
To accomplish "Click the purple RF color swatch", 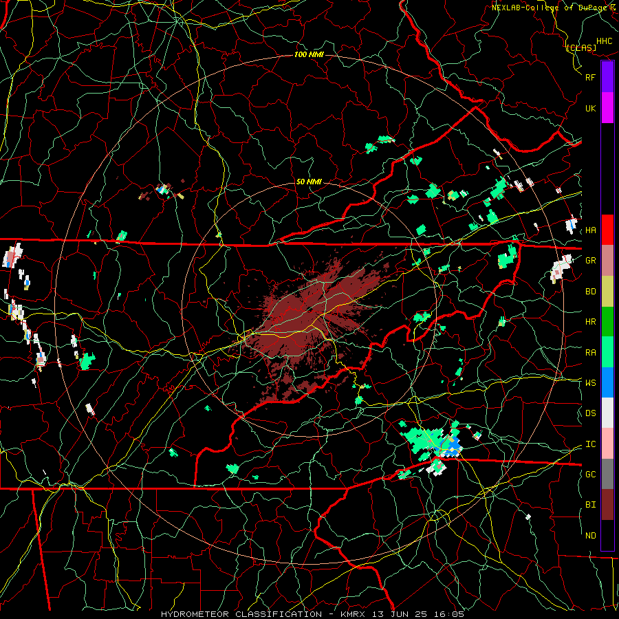I will point(607,77).
